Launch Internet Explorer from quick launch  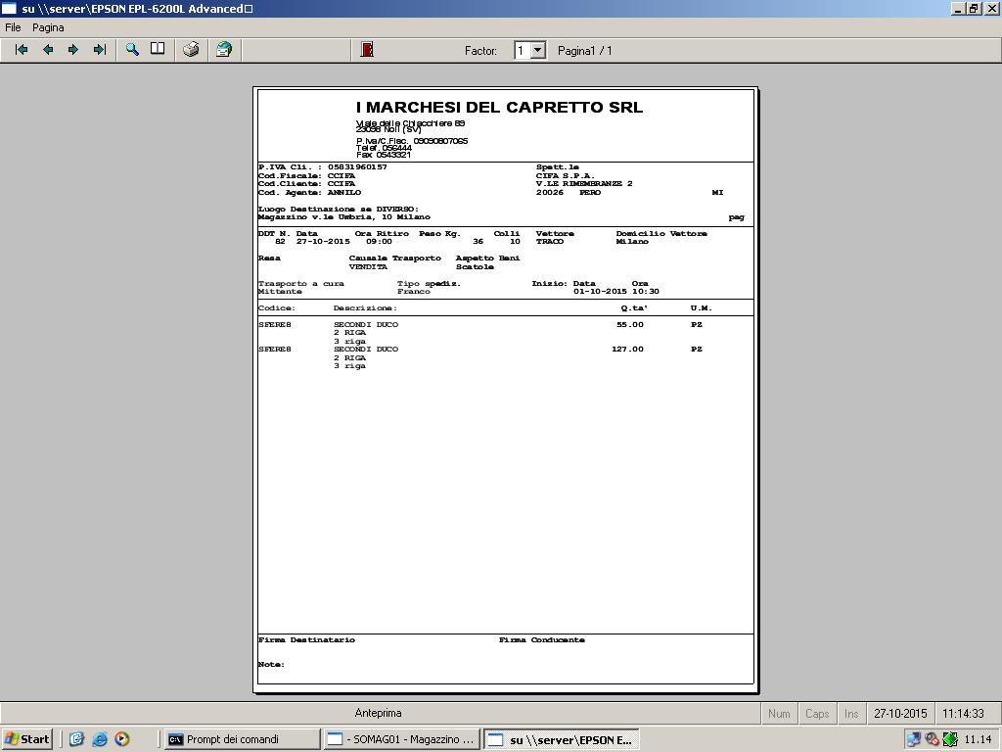[100, 739]
